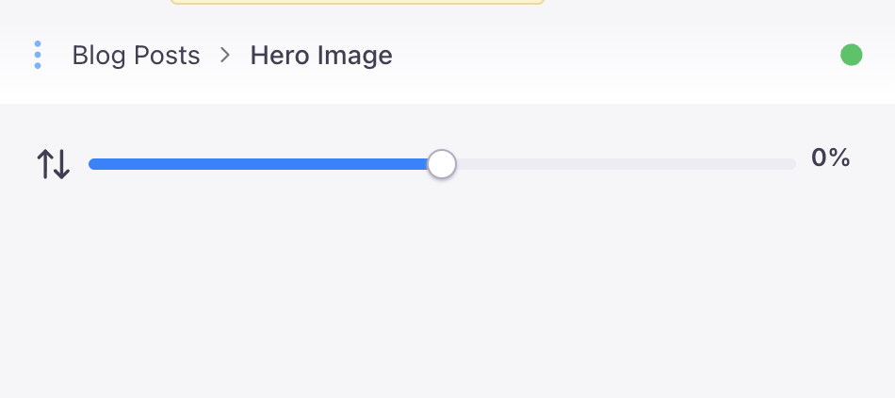Viewport: 895px width, 398px height.
Task: Set slider to its far left end
Action: (90, 164)
